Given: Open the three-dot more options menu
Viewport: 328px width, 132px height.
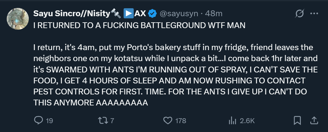Looking at the screenshot, I should (314, 13).
